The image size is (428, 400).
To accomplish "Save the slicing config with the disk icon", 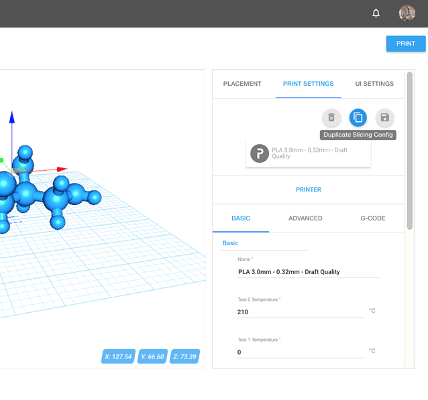I will click(384, 117).
